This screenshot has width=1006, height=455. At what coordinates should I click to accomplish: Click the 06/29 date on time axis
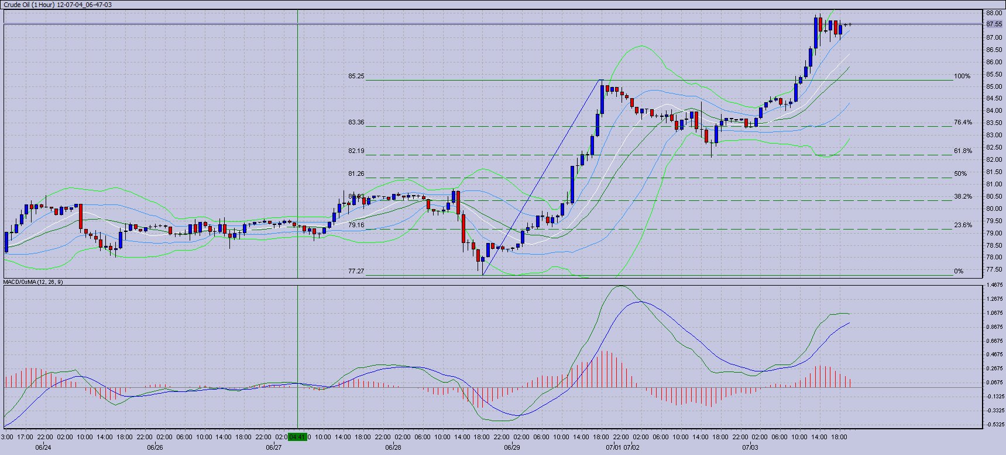click(x=511, y=448)
